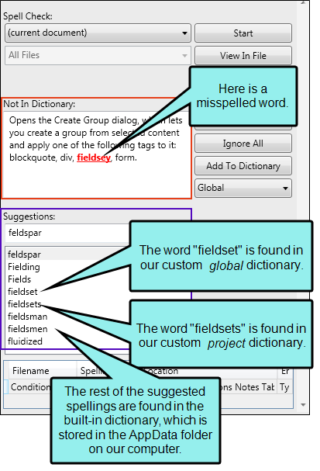Click the scroll down arrow of the panel
320x471 pixels.
[x=303, y=405]
